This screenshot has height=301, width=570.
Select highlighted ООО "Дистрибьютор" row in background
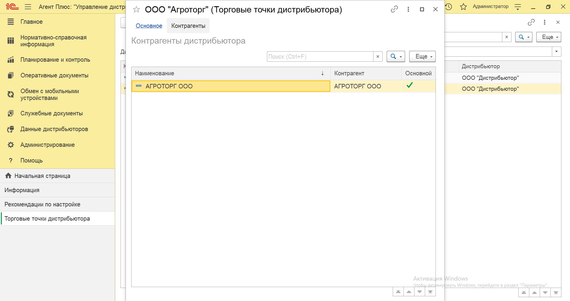510,89
